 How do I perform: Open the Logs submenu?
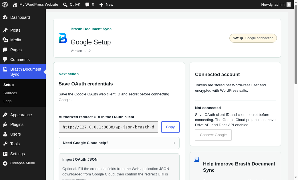pyautogui.click(x=7, y=101)
